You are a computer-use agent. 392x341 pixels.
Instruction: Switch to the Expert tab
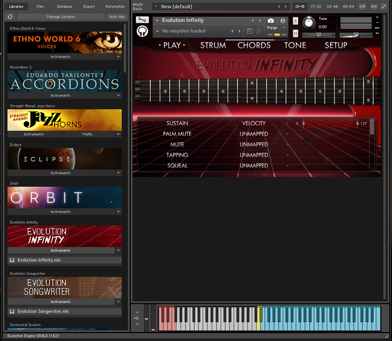click(x=89, y=7)
